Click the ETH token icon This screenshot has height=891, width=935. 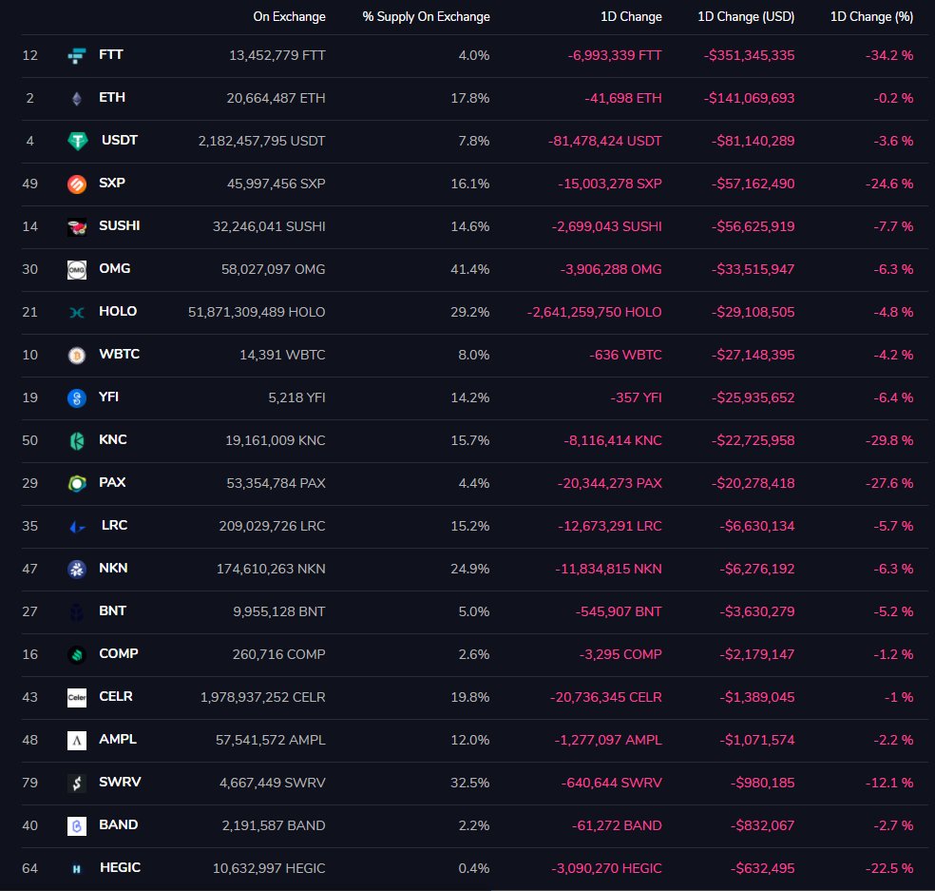point(77,99)
